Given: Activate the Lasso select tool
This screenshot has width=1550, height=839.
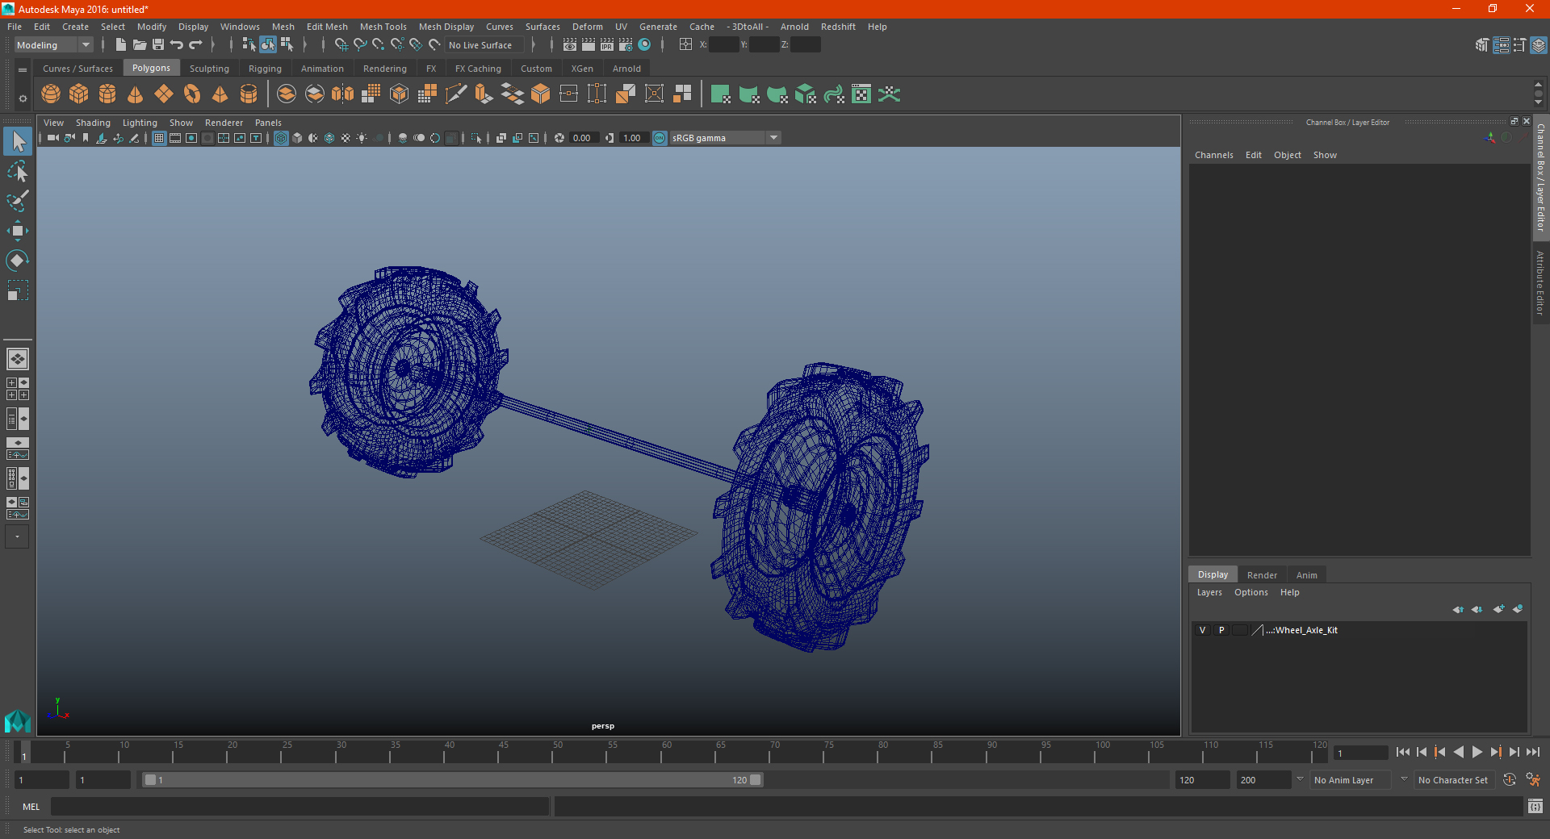Looking at the screenshot, I should (x=18, y=171).
